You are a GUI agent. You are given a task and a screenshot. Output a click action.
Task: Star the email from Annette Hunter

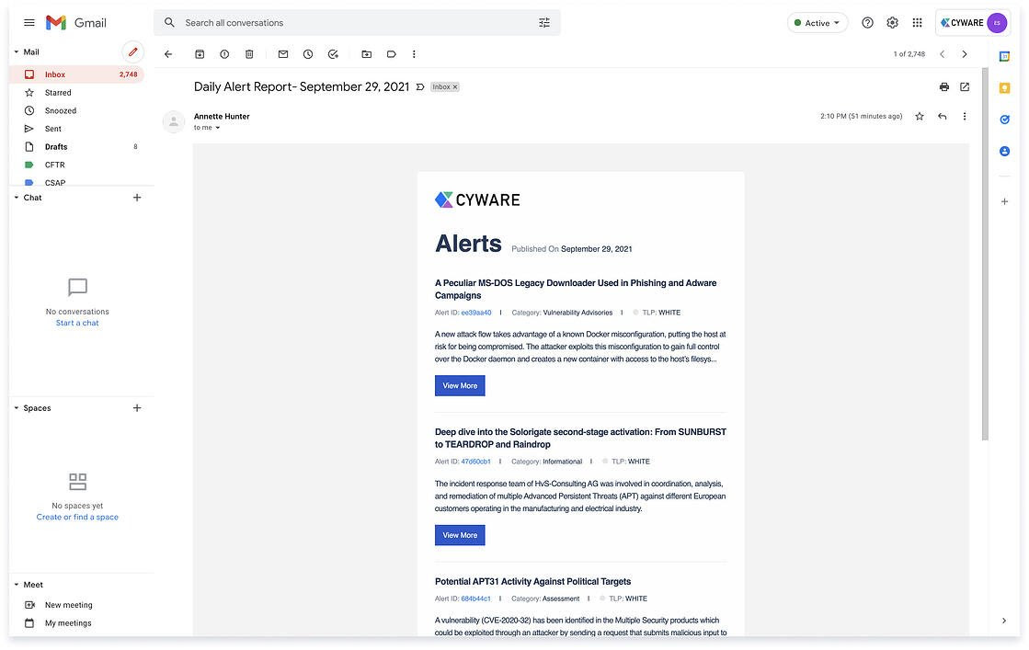pos(919,117)
